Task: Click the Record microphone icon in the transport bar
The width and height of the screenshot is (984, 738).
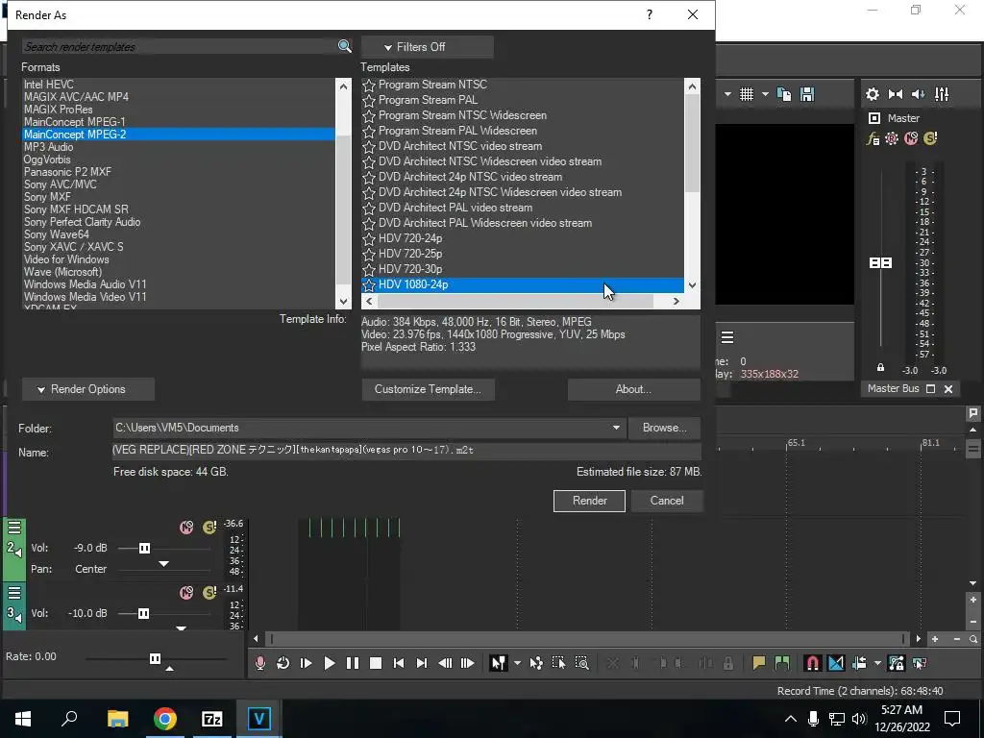Action: pos(259,663)
